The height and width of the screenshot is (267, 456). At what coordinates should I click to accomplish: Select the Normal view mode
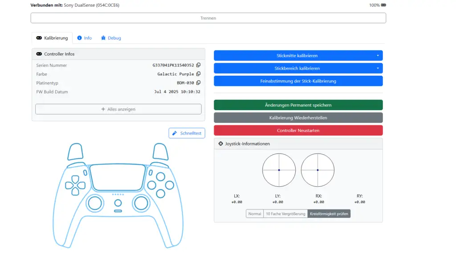tap(255, 214)
